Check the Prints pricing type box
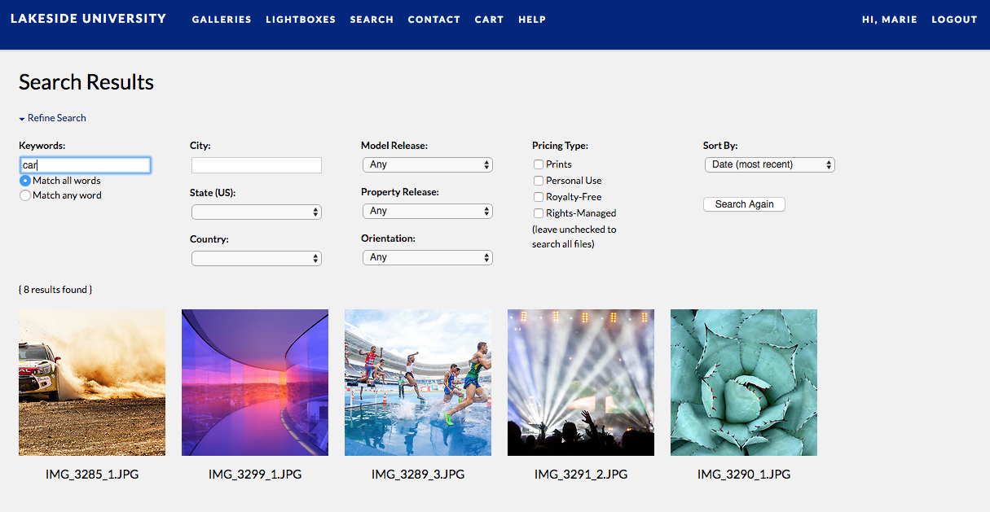Screen dimensions: 990x512 539,164
